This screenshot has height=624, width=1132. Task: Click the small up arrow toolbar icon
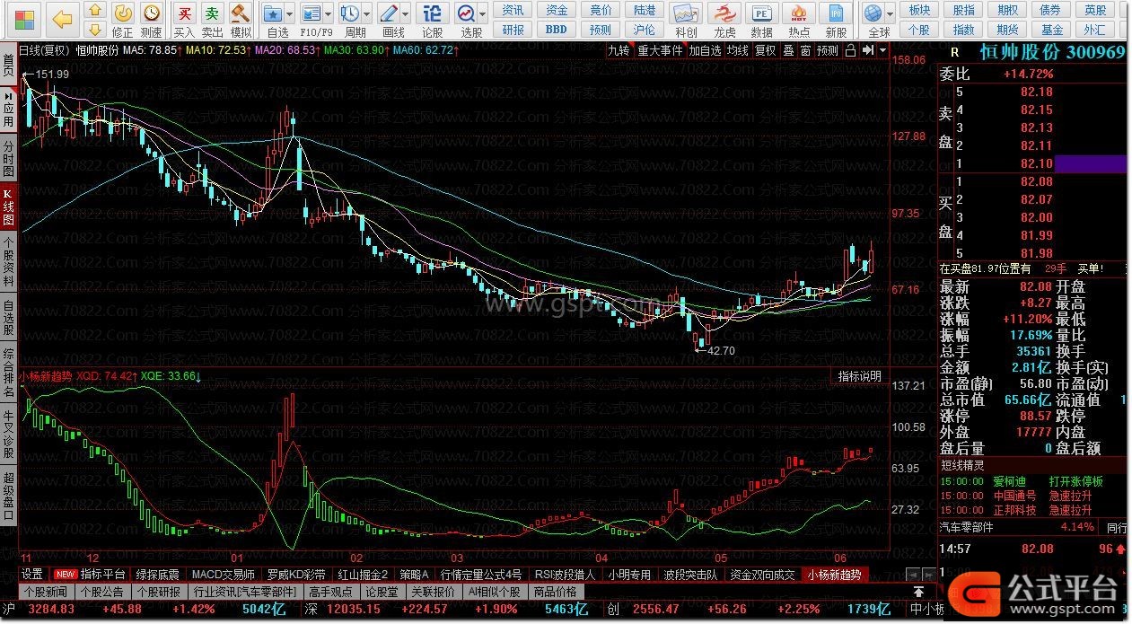point(96,11)
